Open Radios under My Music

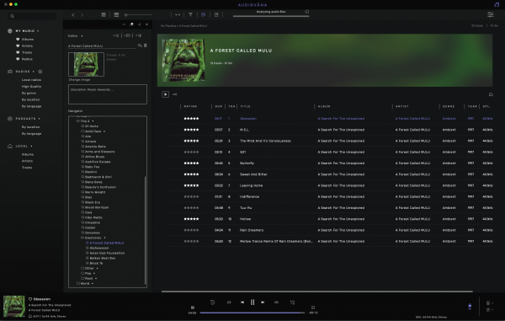pyautogui.click(x=27, y=59)
